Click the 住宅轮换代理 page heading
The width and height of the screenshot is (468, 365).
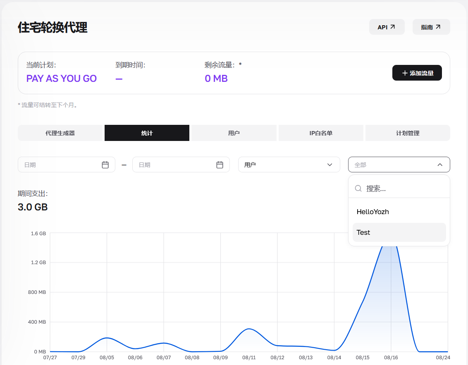point(53,27)
